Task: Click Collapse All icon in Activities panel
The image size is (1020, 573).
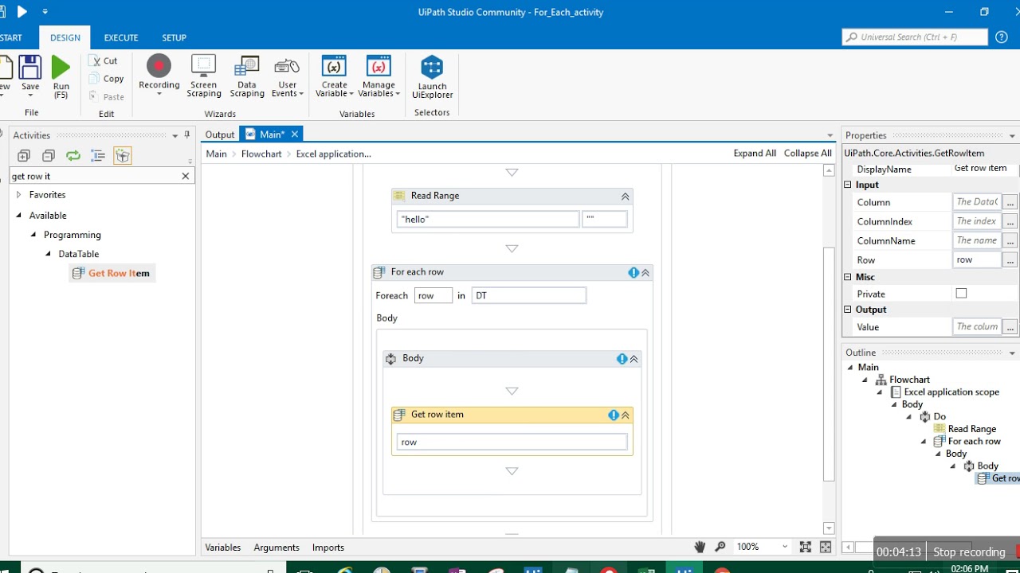Action: (49, 156)
